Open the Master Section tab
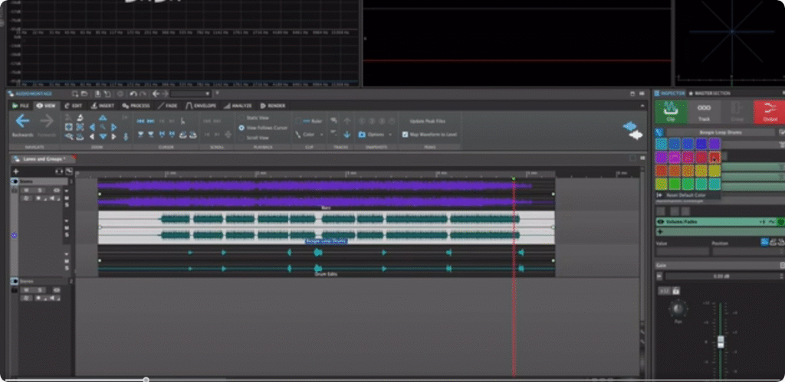Screen dimensions: 785x382 pos(710,93)
